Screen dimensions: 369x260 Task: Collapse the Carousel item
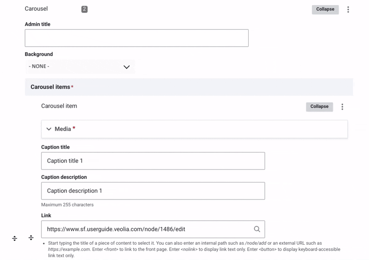point(319,107)
